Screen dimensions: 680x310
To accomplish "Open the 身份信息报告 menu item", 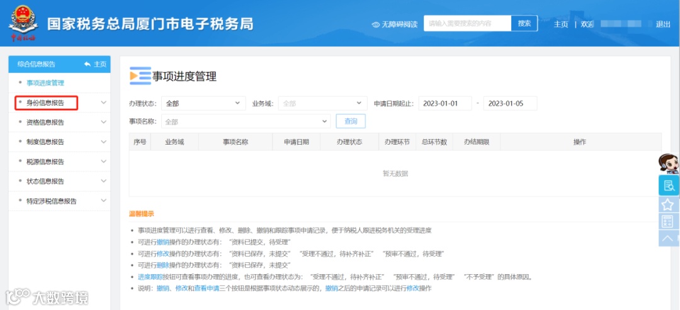I will (x=45, y=103).
